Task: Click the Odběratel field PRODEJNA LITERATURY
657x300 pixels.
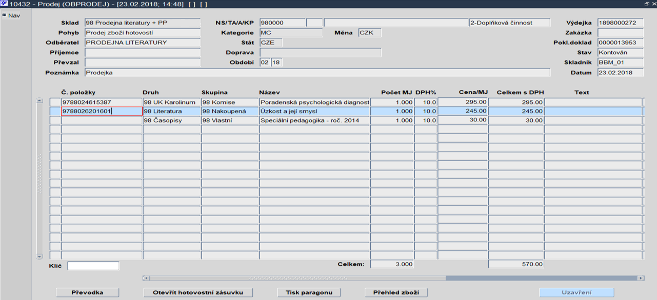Action: pyautogui.click(x=143, y=42)
